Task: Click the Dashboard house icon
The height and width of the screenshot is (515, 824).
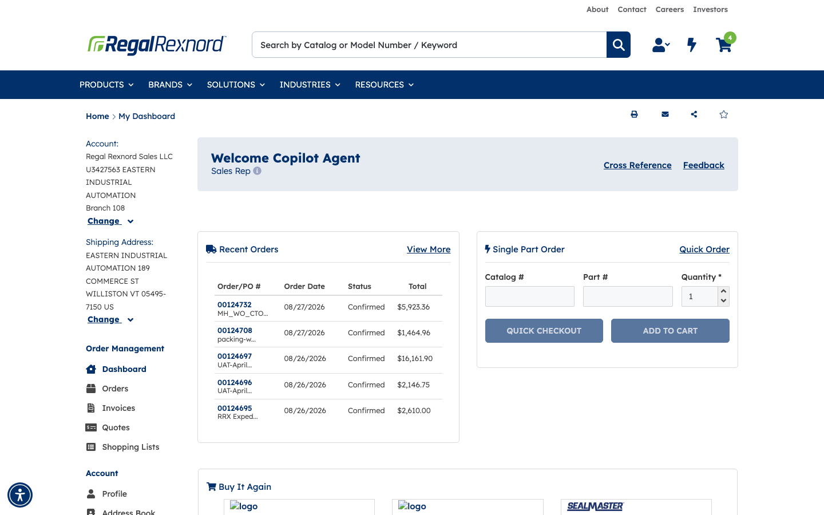Action: 91,369
